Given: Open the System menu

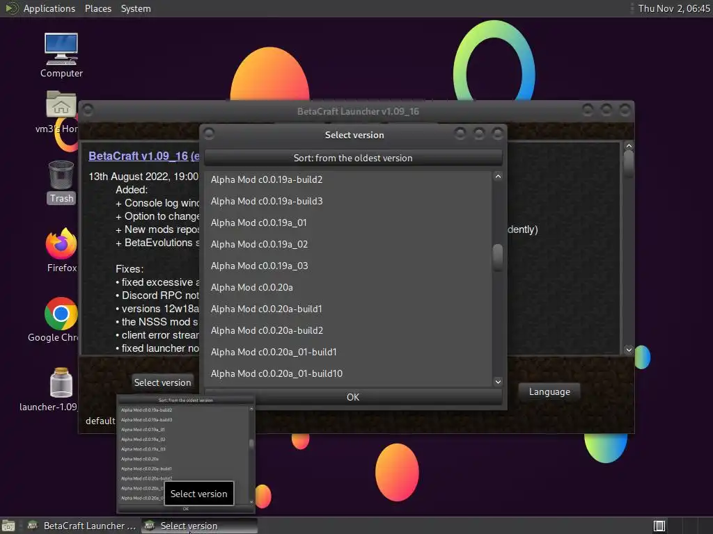Looking at the screenshot, I should (x=136, y=8).
